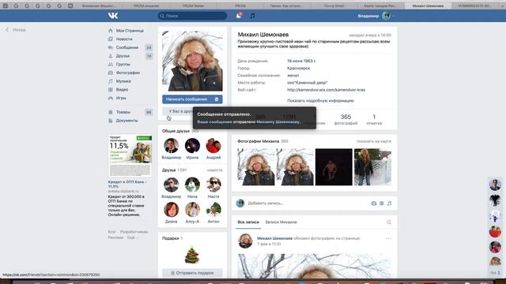
Task: Open Михаил's large profile photo
Action: tap(192, 61)
